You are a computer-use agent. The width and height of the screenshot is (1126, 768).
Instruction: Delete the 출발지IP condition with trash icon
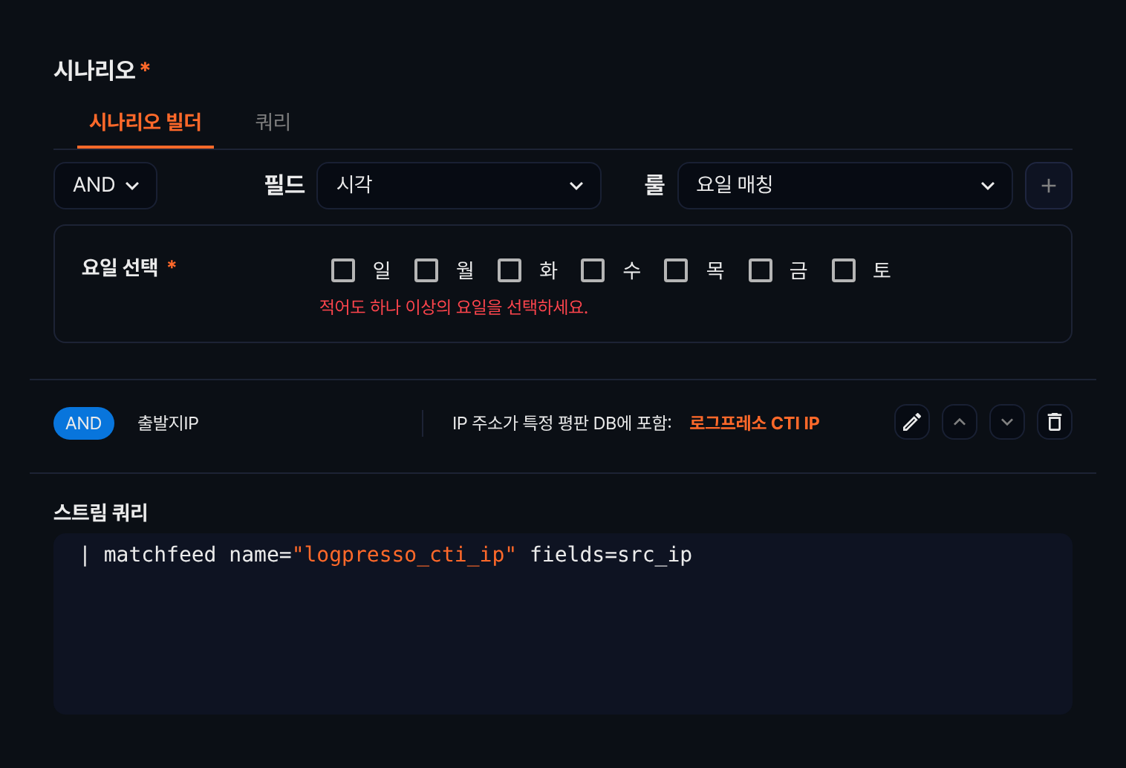click(1054, 422)
